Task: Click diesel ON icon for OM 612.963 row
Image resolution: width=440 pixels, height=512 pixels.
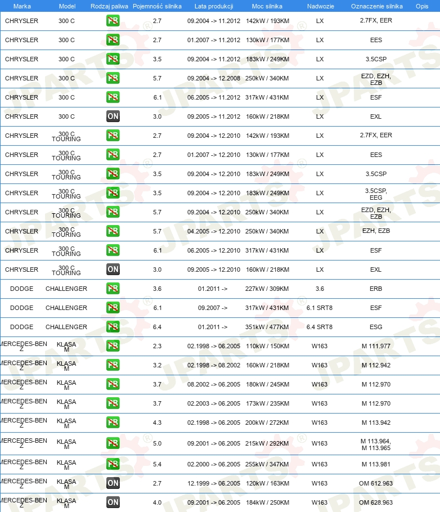Action: pos(113,483)
